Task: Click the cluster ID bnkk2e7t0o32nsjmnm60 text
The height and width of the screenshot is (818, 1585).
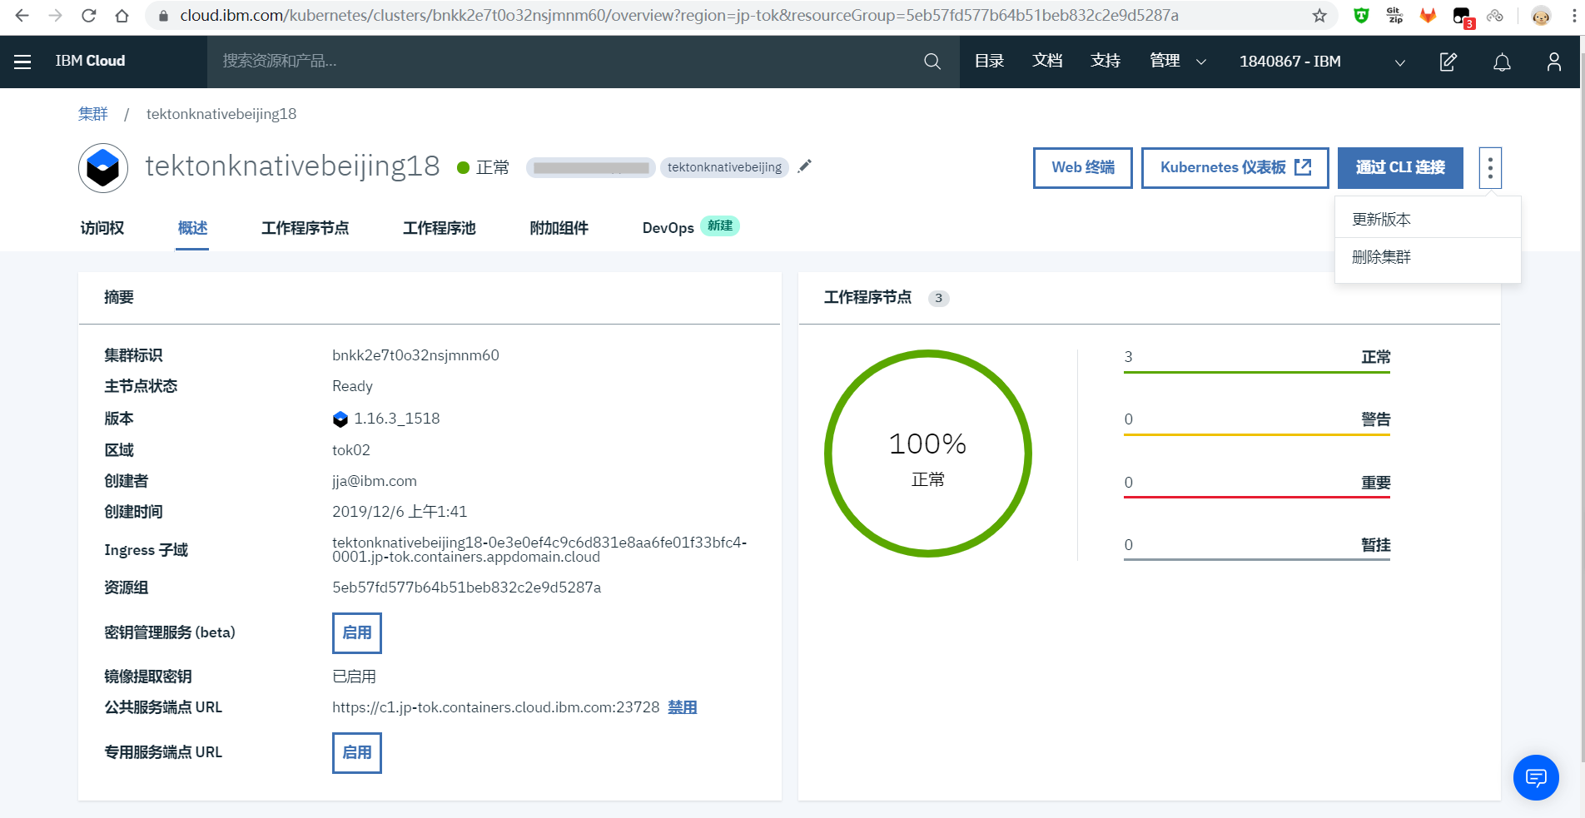Action: 415,355
